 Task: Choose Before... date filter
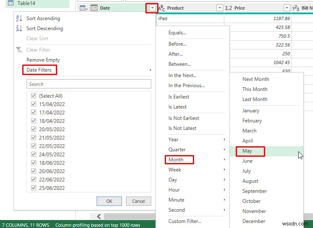point(177,44)
